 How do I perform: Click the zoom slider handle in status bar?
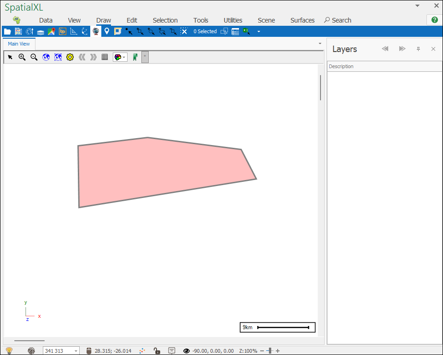(270, 351)
